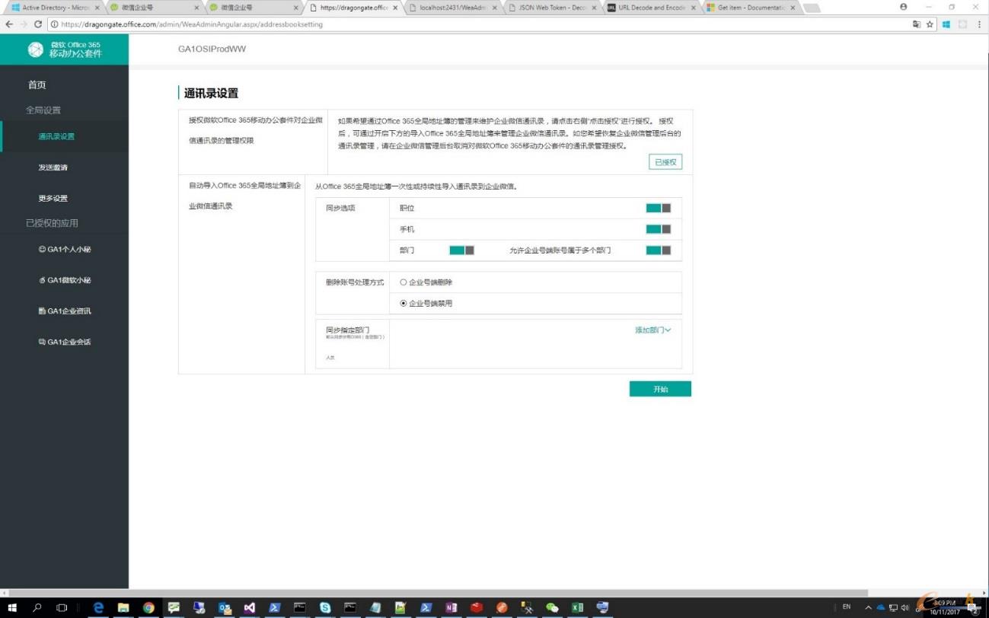Toggle the 手机 sync switch
This screenshot has width=989, height=618.
click(659, 229)
